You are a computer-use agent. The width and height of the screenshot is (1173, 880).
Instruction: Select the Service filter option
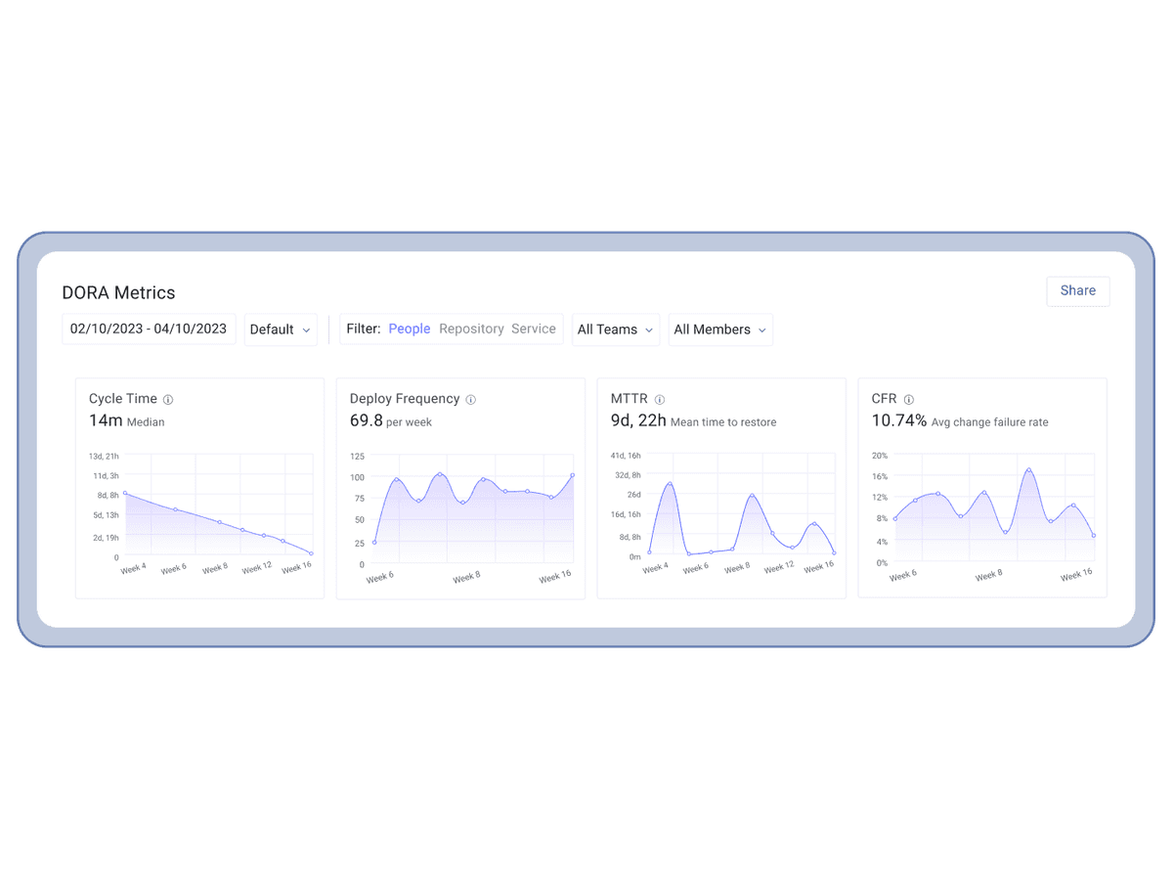534,329
